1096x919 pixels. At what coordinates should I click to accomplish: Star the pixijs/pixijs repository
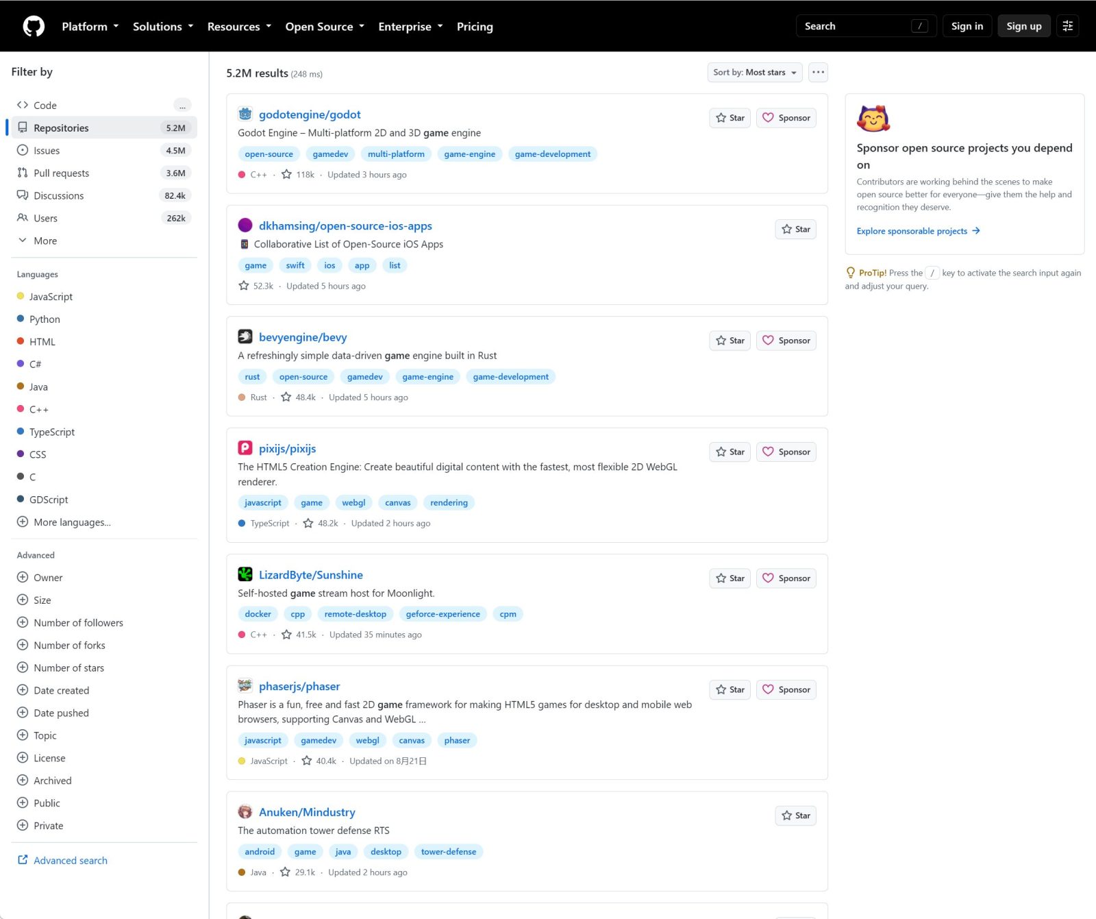coord(730,452)
